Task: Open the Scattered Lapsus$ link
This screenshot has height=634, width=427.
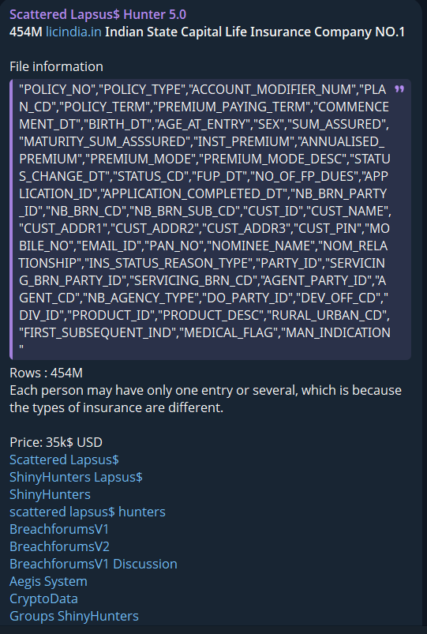Action: pos(64,460)
